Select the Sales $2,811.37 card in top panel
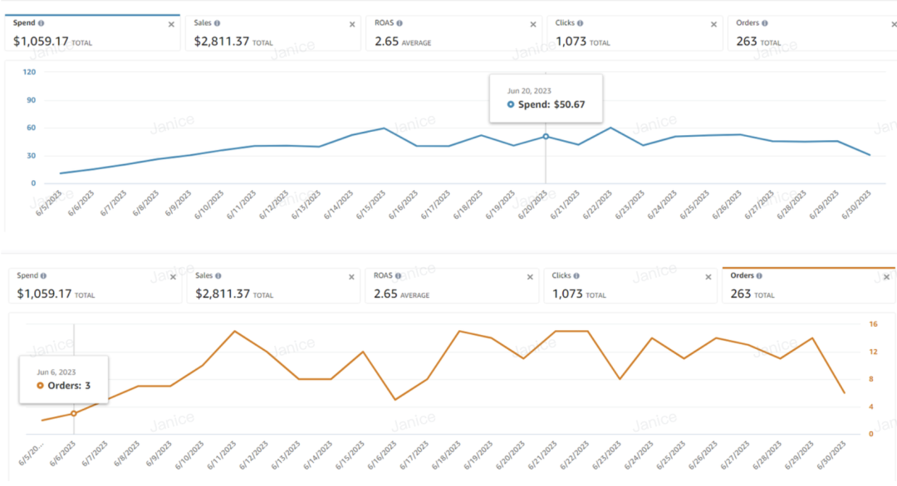The height and width of the screenshot is (486, 897). click(273, 33)
